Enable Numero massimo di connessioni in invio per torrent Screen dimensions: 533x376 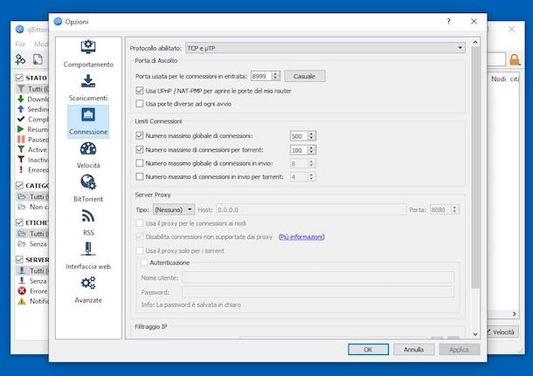(140, 176)
